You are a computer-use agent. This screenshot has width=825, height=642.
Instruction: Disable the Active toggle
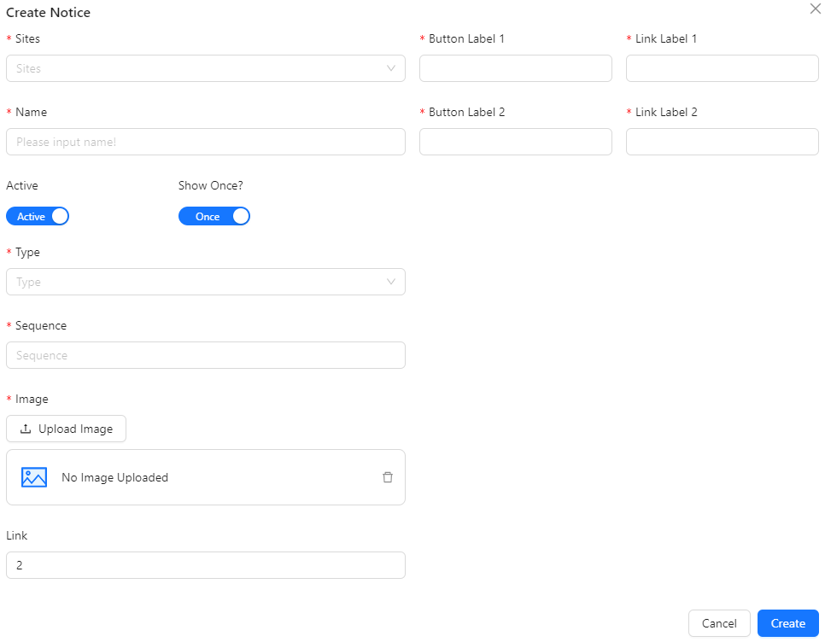click(38, 216)
